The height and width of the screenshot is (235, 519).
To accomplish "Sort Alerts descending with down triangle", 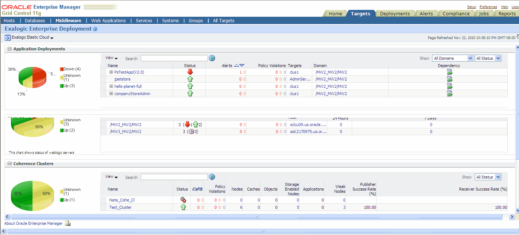I will point(242,66).
